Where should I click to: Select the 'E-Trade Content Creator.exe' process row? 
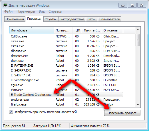(x=66, y=95)
